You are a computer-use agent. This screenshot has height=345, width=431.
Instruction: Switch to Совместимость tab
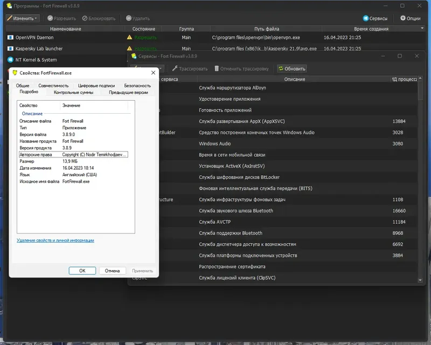tap(53, 86)
